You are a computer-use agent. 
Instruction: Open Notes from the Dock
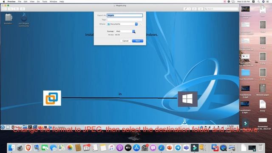click(103, 148)
